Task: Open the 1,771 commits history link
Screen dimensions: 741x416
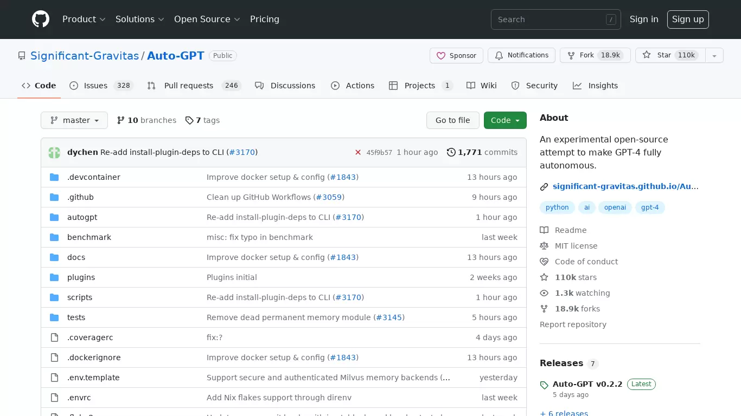Action: click(482, 152)
